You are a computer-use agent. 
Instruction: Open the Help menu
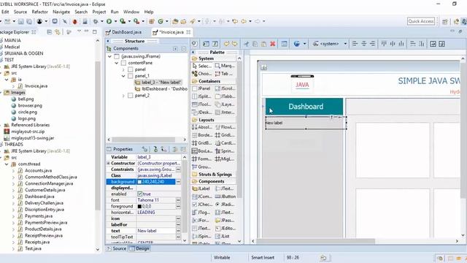click(x=149, y=12)
